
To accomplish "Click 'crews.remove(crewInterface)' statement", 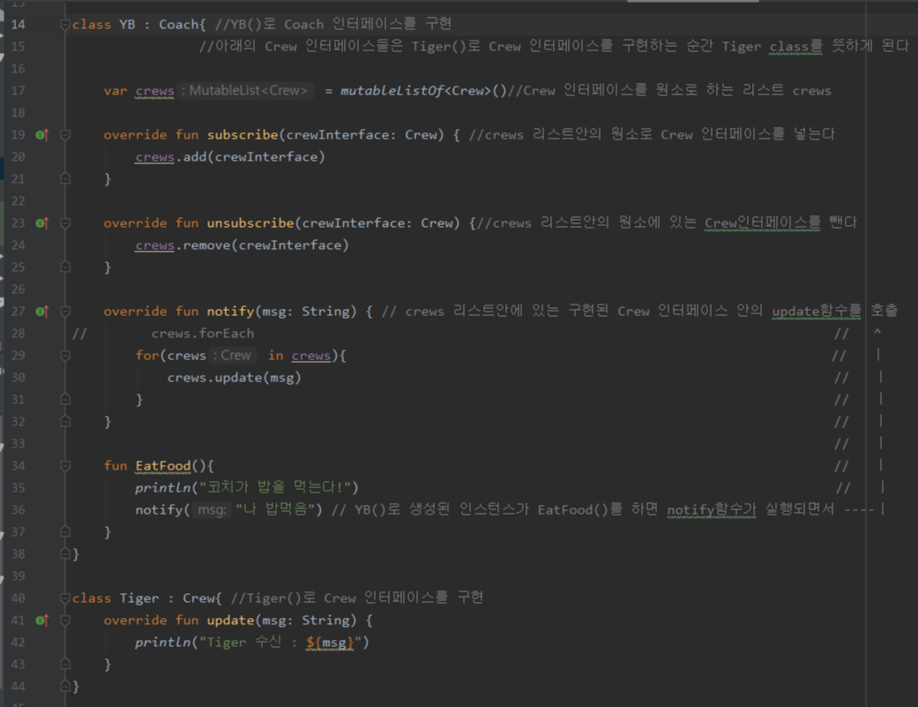I will tap(242, 245).
